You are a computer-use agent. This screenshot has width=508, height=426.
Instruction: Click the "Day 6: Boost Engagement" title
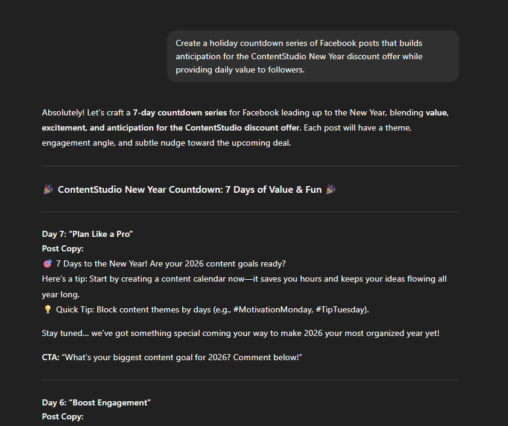[x=96, y=402]
